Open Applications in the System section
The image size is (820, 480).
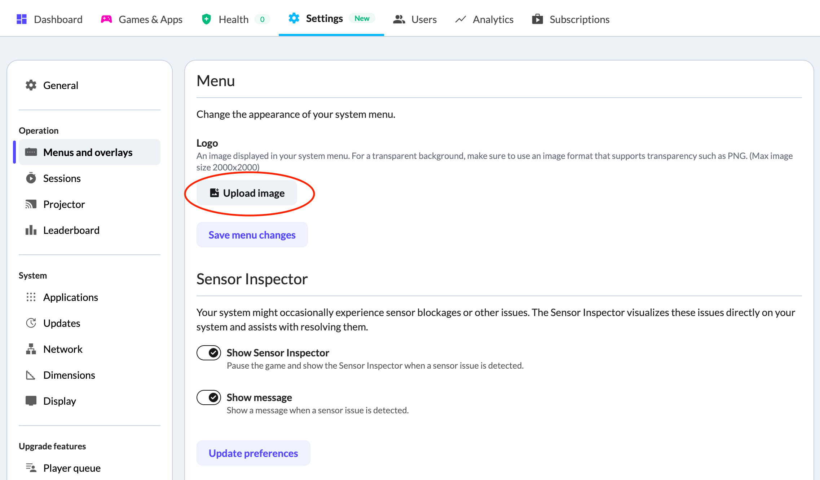[x=71, y=297]
